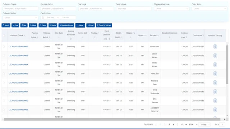The width and height of the screenshot is (230, 129).
Task: Click sort arrows beside Recipient header
Action: (x=158, y=35)
